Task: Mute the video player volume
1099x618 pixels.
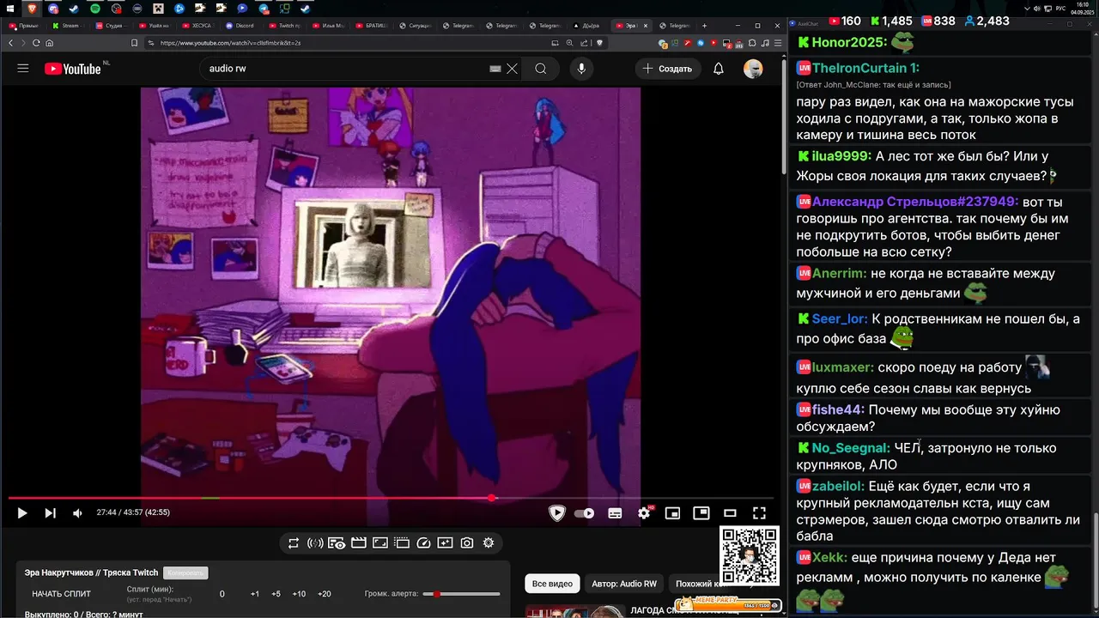Action: (x=77, y=513)
